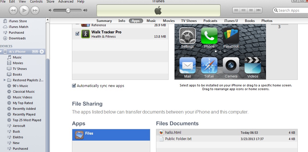The image size is (308, 152).
Task: Select the Files app in File Sharing
Action: (111, 135)
